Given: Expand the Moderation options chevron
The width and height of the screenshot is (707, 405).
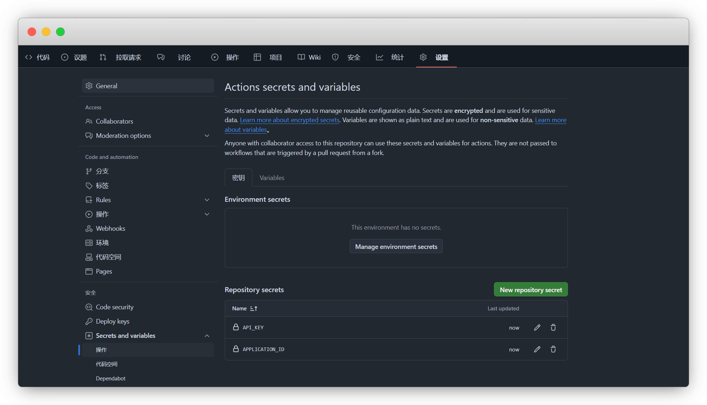Looking at the screenshot, I should click(207, 136).
